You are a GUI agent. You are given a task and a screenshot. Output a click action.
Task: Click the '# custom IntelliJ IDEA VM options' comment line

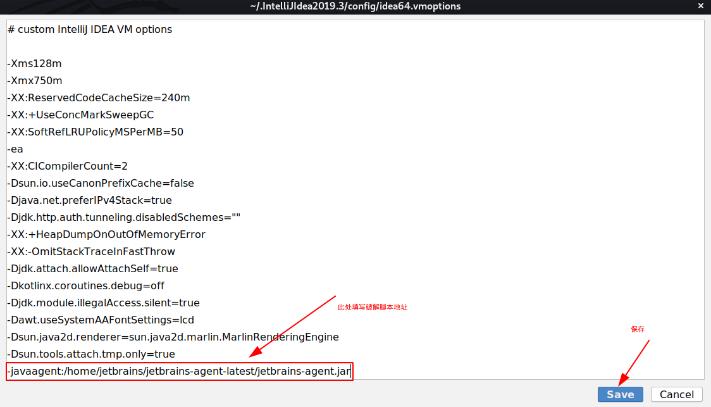point(90,30)
